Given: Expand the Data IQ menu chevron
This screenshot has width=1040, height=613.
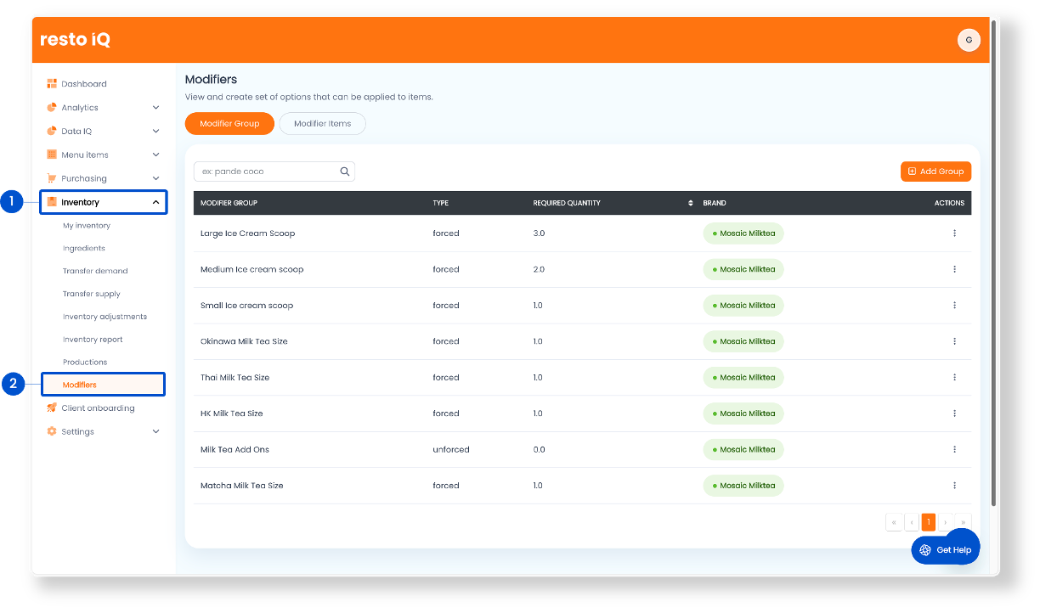Looking at the screenshot, I should pos(155,132).
